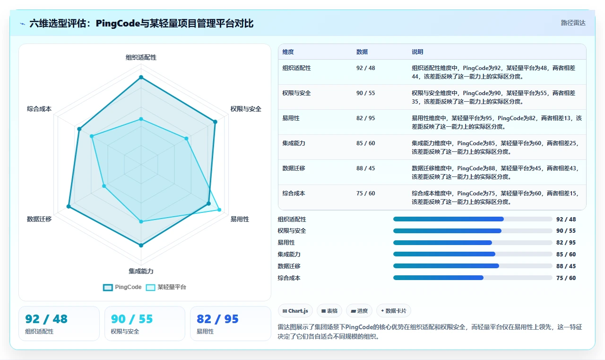605x360 pixels.
Task: Click the 组织适配性 progress bar
Action: click(x=473, y=219)
